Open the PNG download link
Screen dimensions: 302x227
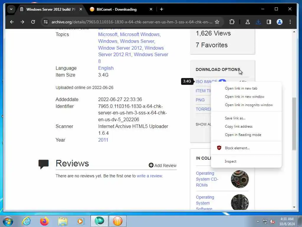[x=200, y=100]
